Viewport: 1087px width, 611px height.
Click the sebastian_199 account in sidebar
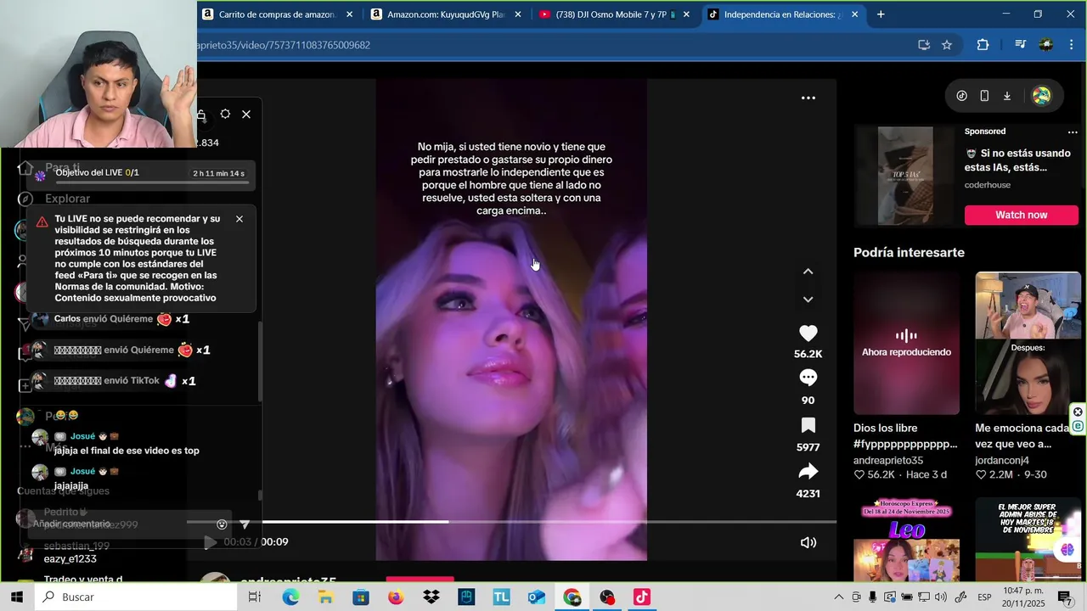(76, 546)
